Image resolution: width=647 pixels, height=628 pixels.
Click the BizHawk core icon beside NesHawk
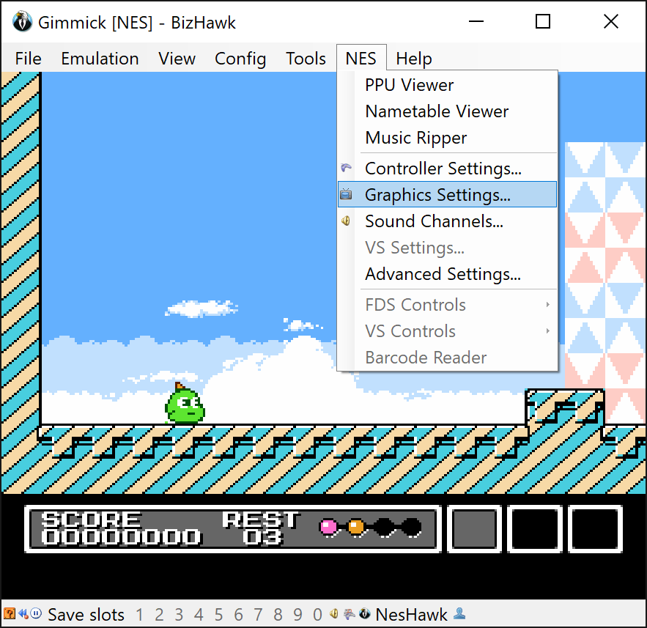[365, 614]
